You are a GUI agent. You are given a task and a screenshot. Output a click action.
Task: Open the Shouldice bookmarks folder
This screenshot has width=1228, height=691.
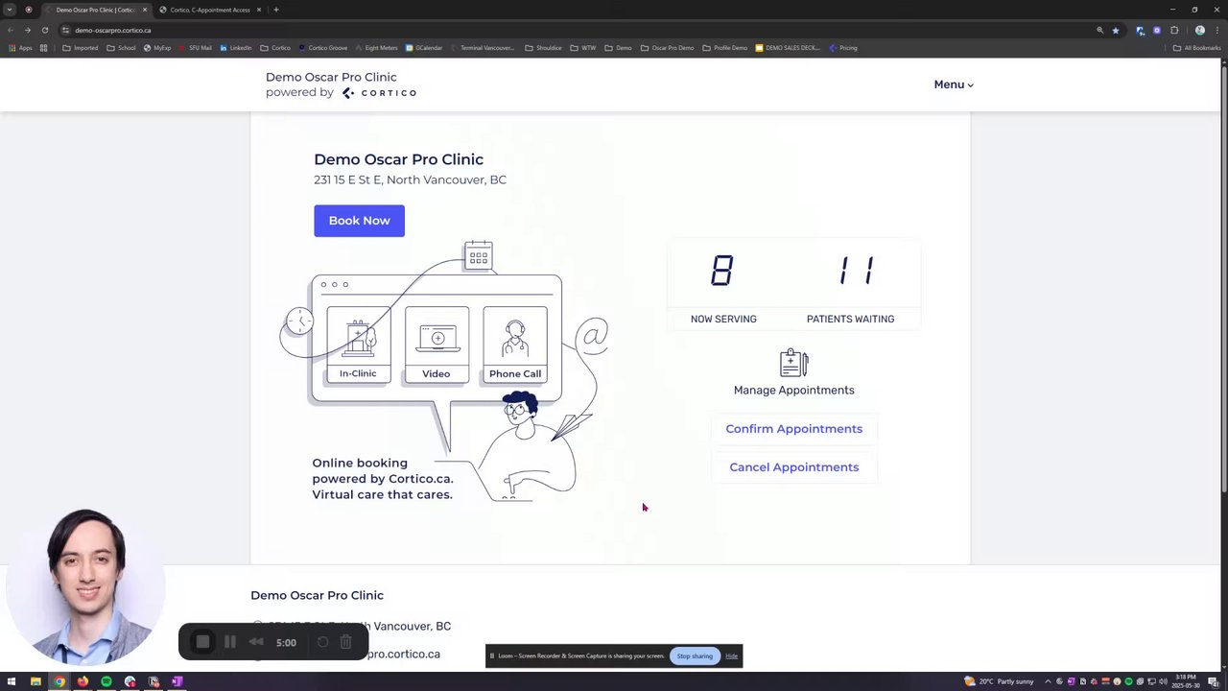[x=544, y=48]
